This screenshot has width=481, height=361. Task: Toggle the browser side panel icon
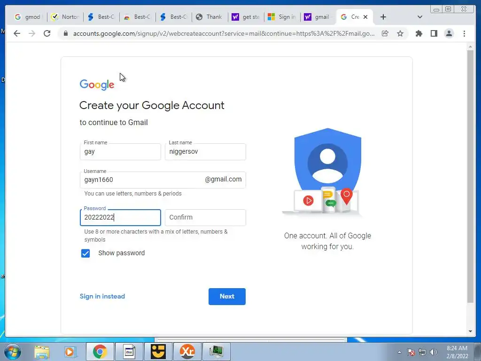pyautogui.click(x=434, y=33)
